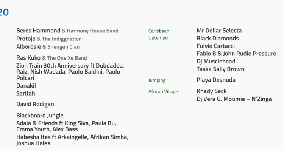284x151 pixels.
Task: Select the African Village stage label
Action: (x=163, y=92)
